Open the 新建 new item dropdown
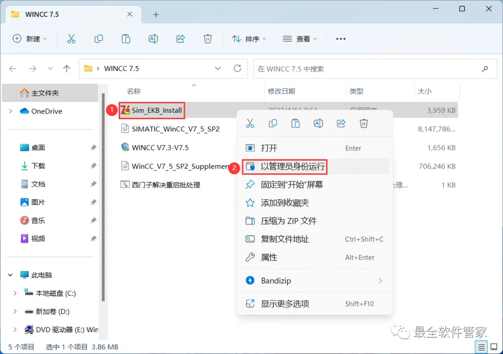The image size is (503, 354). pos(30,39)
